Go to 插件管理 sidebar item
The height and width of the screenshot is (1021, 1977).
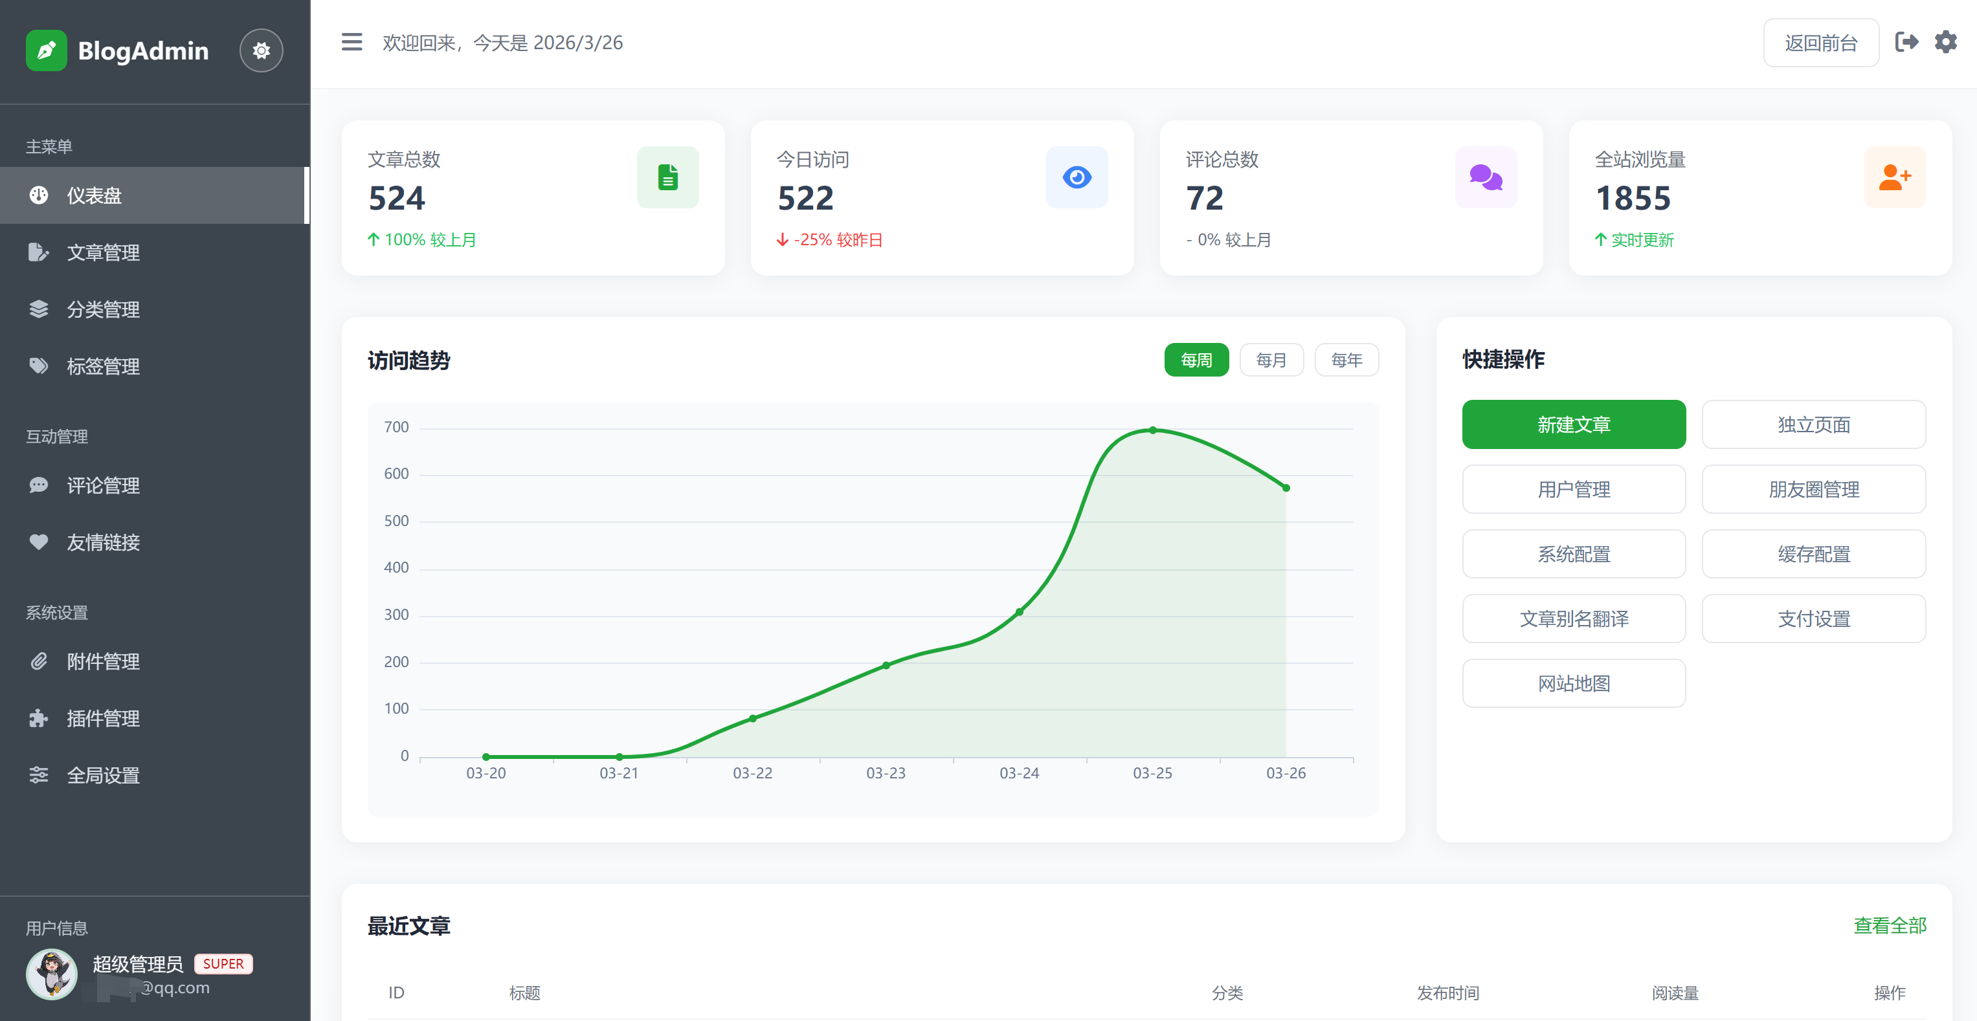[x=103, y=719]
